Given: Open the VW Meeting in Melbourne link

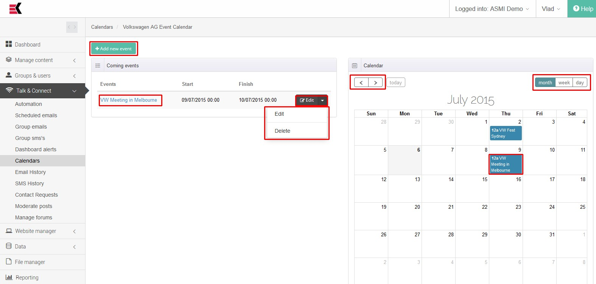Looking at the screenshot, I should pos(129,100).
